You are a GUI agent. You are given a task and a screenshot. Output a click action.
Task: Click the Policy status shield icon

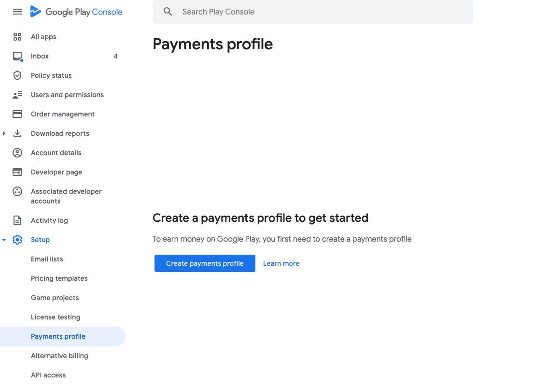click(x=17, y=75)
